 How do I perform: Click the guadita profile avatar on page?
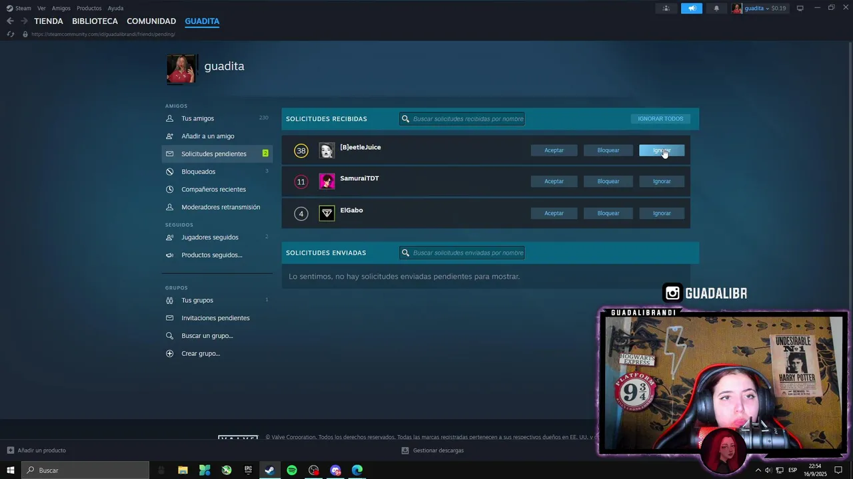[181, 69]
